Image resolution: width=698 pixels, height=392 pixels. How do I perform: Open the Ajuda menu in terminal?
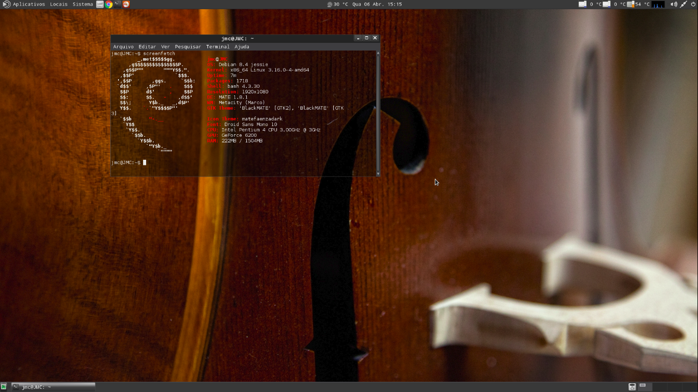tap(242, 46)
